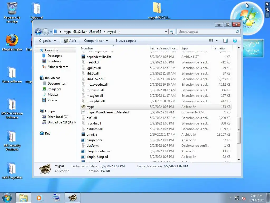Image resolution: width=270 pixels, height=203 pixels.
Task: Click the Forward navigation arrow button
Action: [46, 32]
